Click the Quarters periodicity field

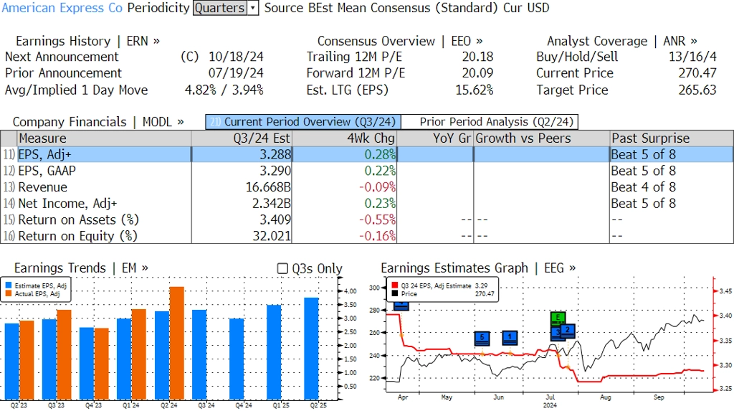tap(220, 8)
